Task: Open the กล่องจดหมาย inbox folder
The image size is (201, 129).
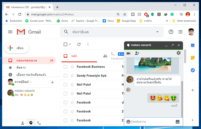Action: tap(29, 60)
